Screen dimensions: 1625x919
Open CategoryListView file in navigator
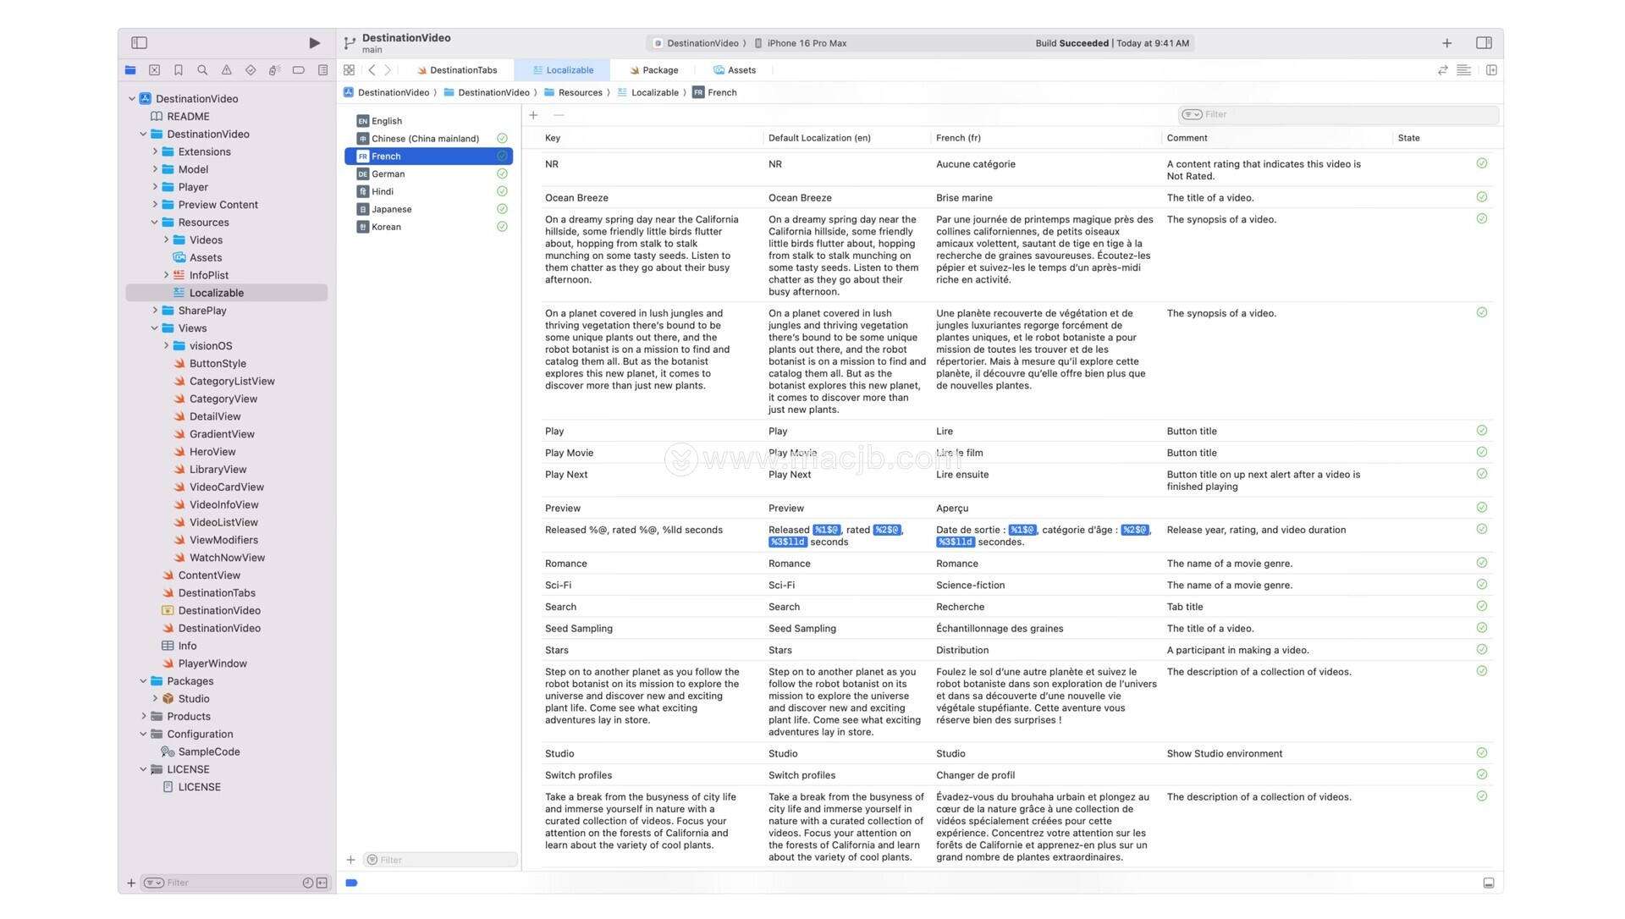(232, 382)
